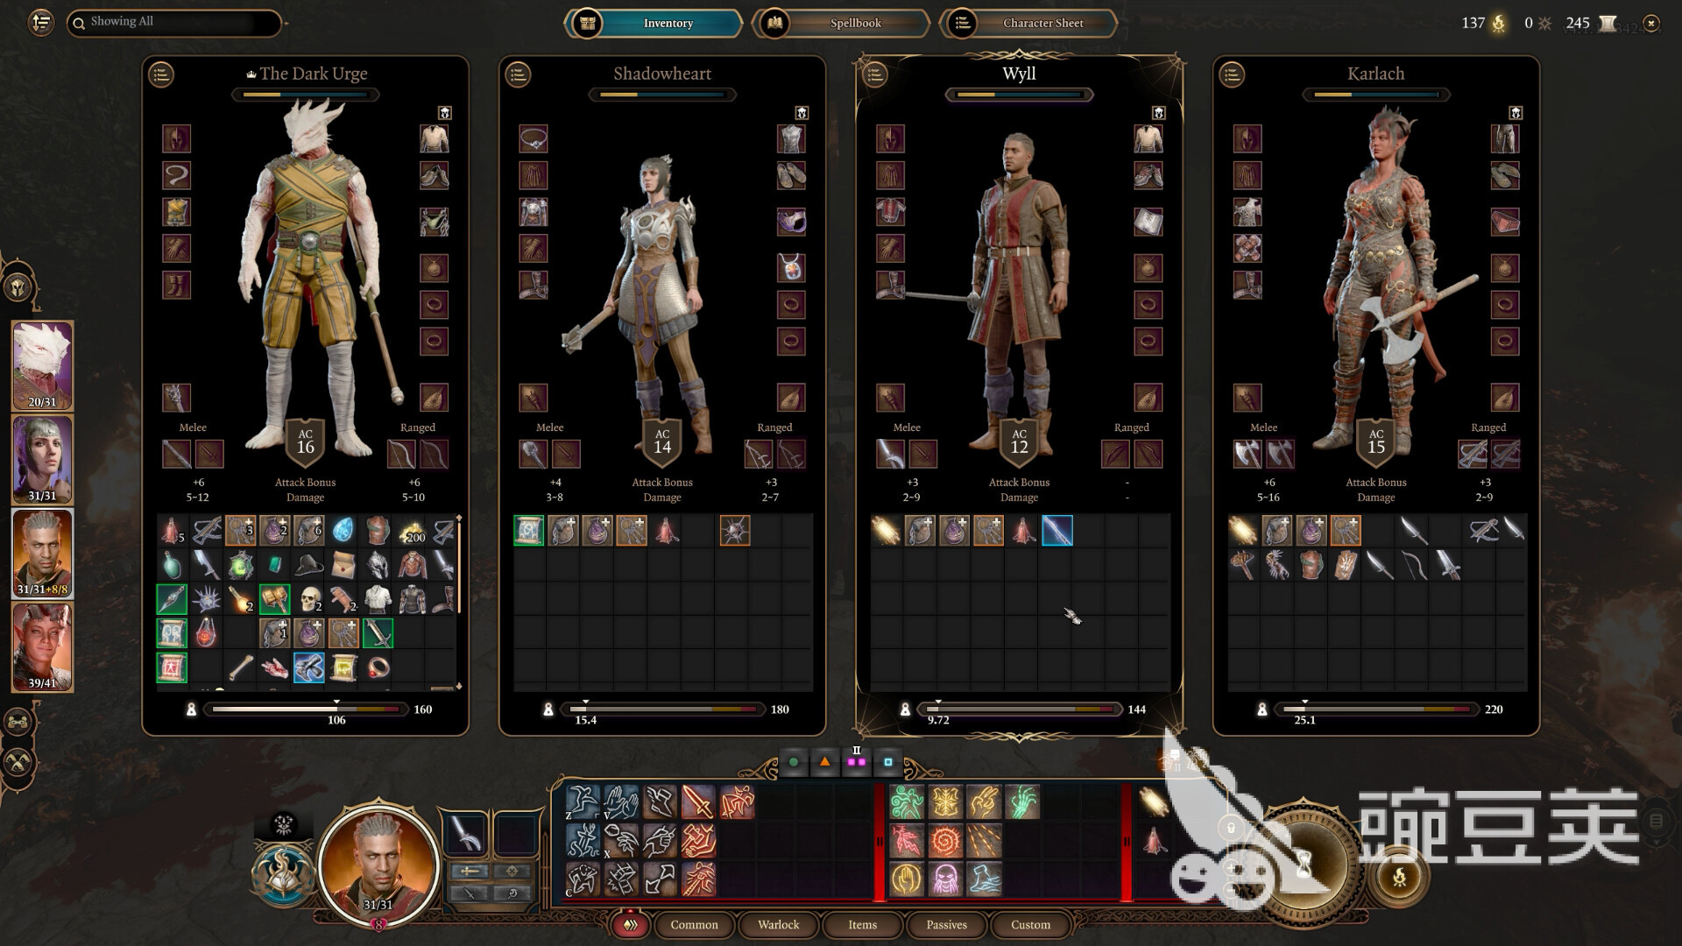Expand Shadowheart's panel list menu
1682x946 pixels.
pos(518,75)
